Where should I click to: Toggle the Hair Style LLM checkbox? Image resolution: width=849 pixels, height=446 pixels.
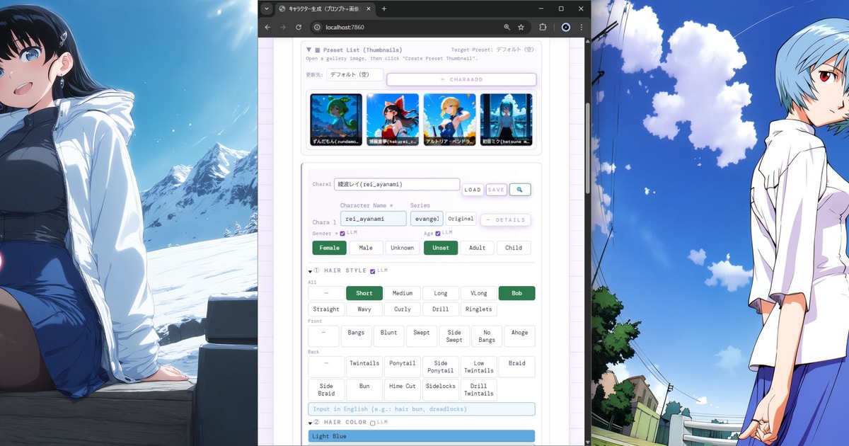pyautogui.click(x=373, y=271)
